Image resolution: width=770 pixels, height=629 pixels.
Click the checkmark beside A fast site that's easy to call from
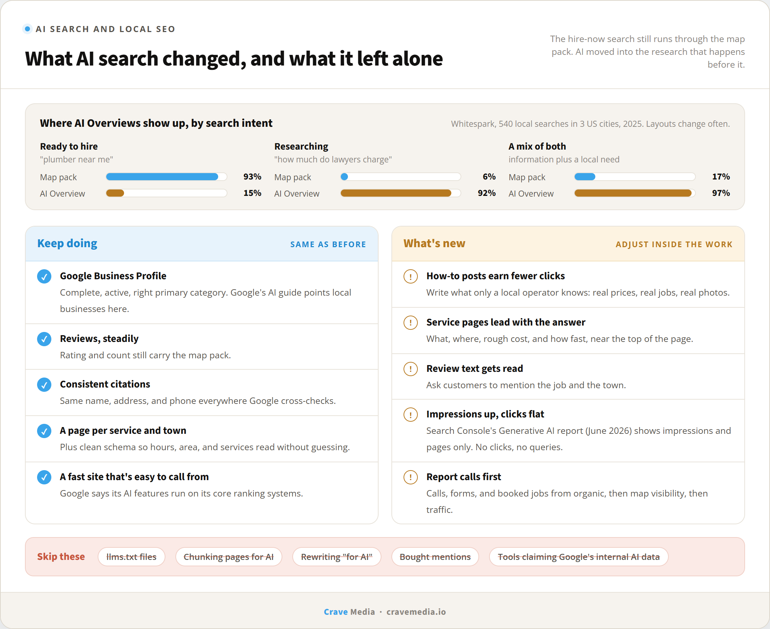point(44,478)
